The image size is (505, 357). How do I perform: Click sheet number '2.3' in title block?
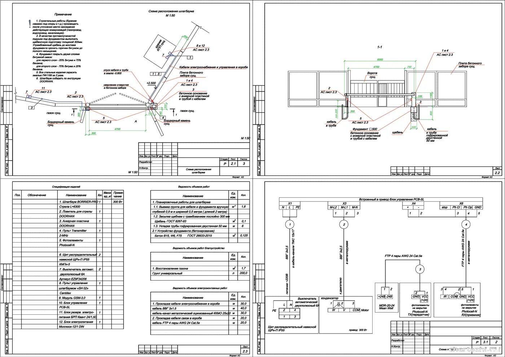245,351
